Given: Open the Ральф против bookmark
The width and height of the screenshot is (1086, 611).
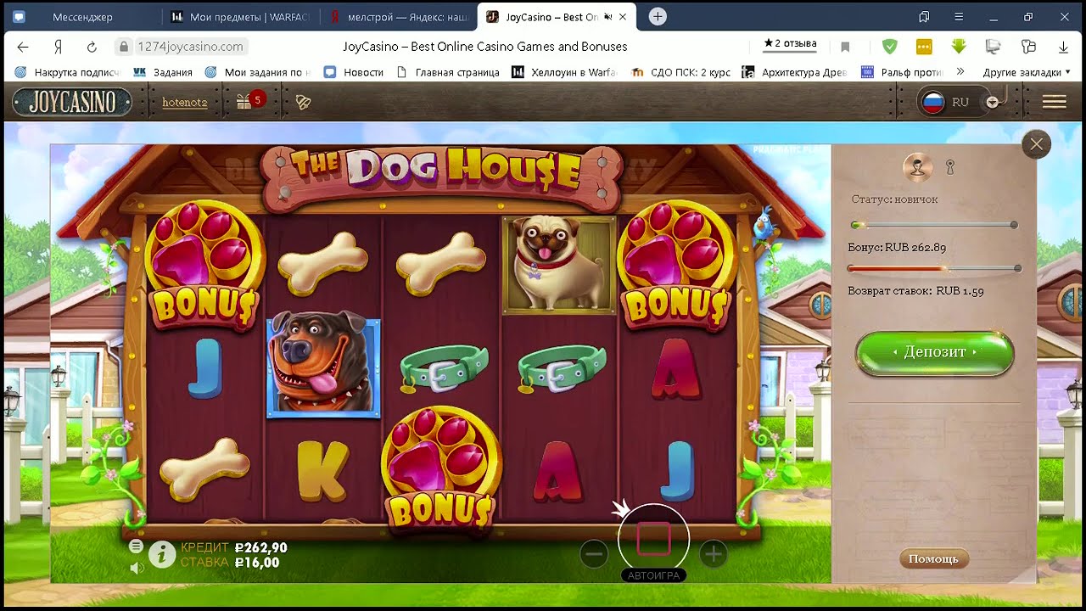Looking at the screenshot, I should pyautogui.click(x=903, y=72).
